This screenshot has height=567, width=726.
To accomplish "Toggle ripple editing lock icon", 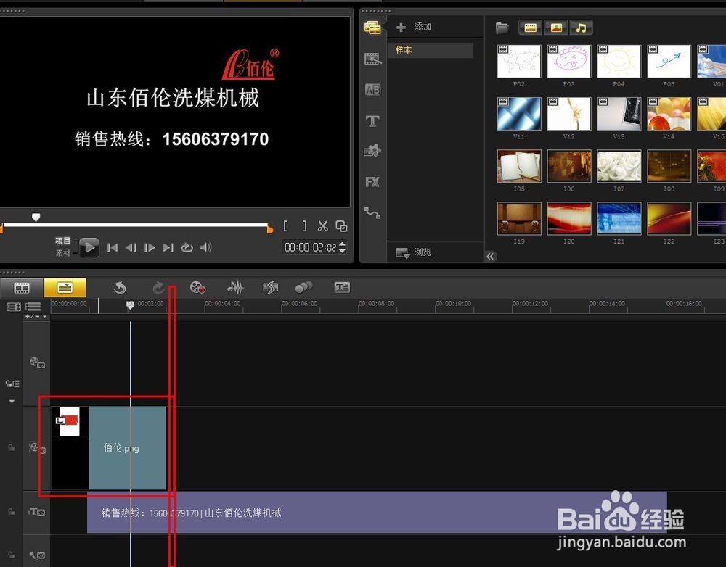I will [x=12, y=384].
